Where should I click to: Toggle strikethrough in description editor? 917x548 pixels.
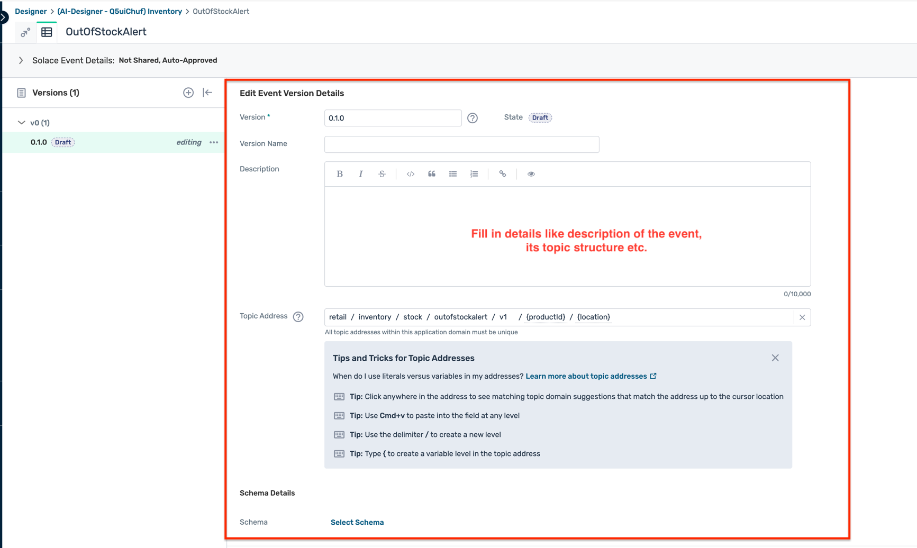(x=382, y=174)
